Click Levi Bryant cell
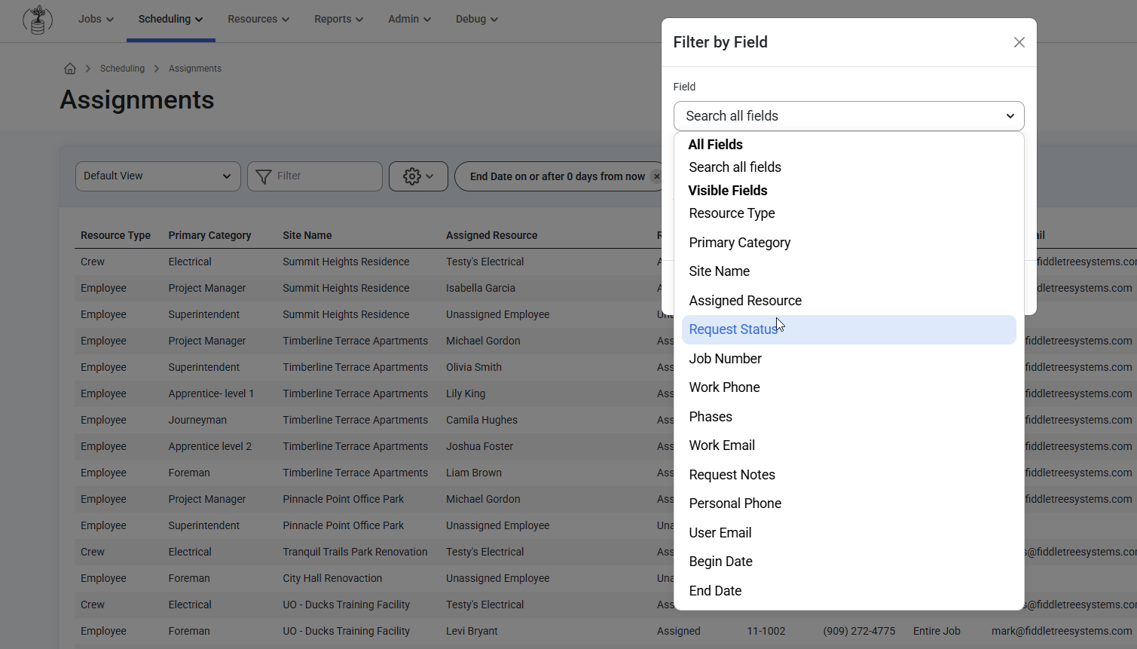Screen dimensions: 1137x649 point(472,631)
